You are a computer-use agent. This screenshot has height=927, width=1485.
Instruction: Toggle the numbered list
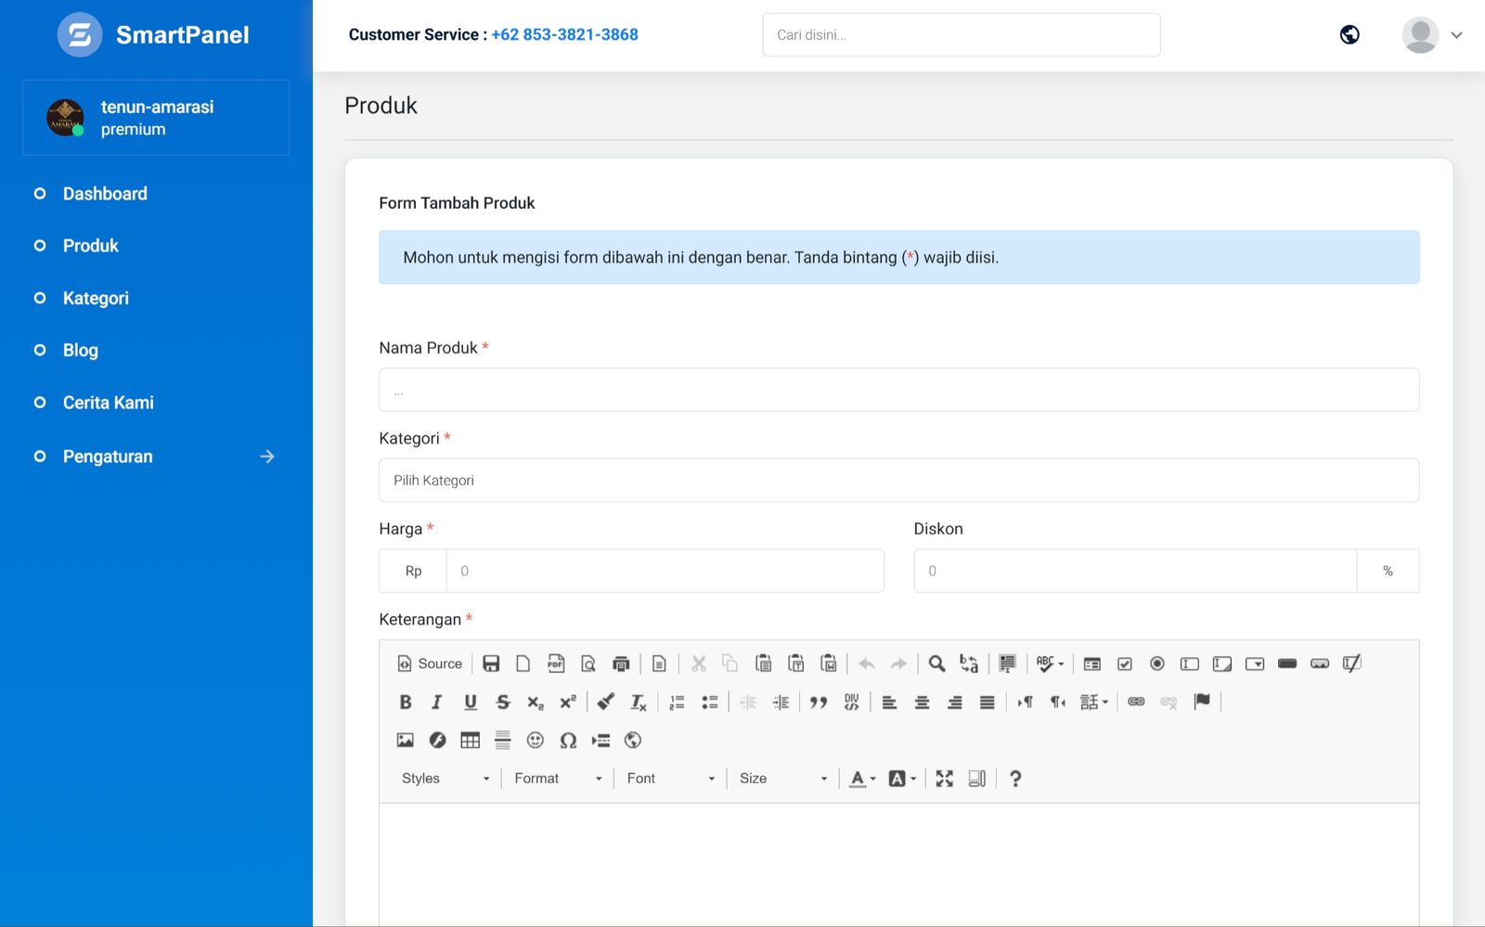pos(678,702)
